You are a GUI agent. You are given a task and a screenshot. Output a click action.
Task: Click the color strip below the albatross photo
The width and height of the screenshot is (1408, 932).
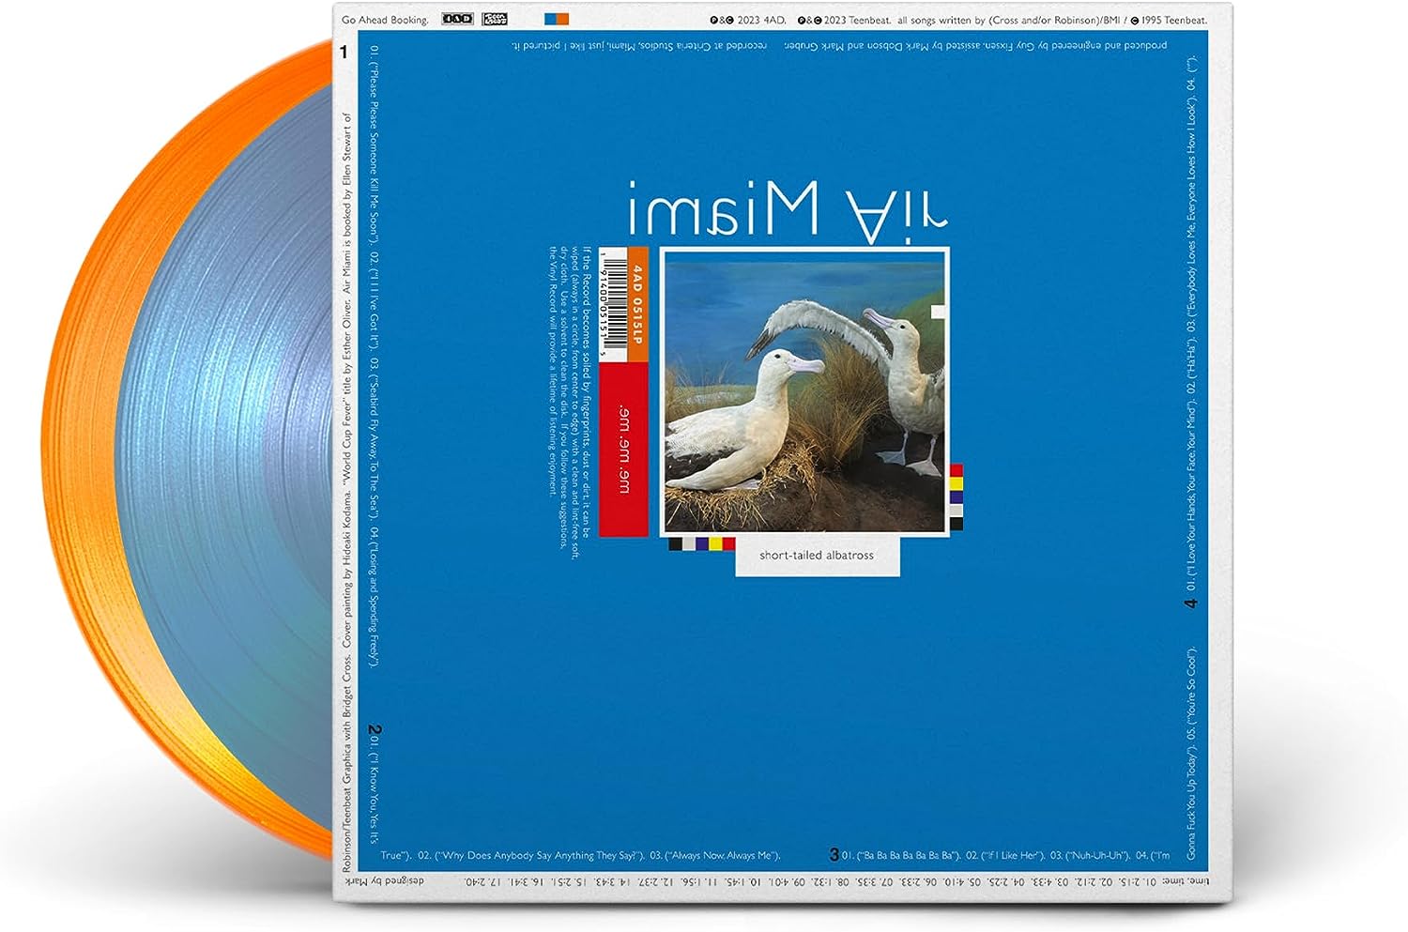(700, 543)
